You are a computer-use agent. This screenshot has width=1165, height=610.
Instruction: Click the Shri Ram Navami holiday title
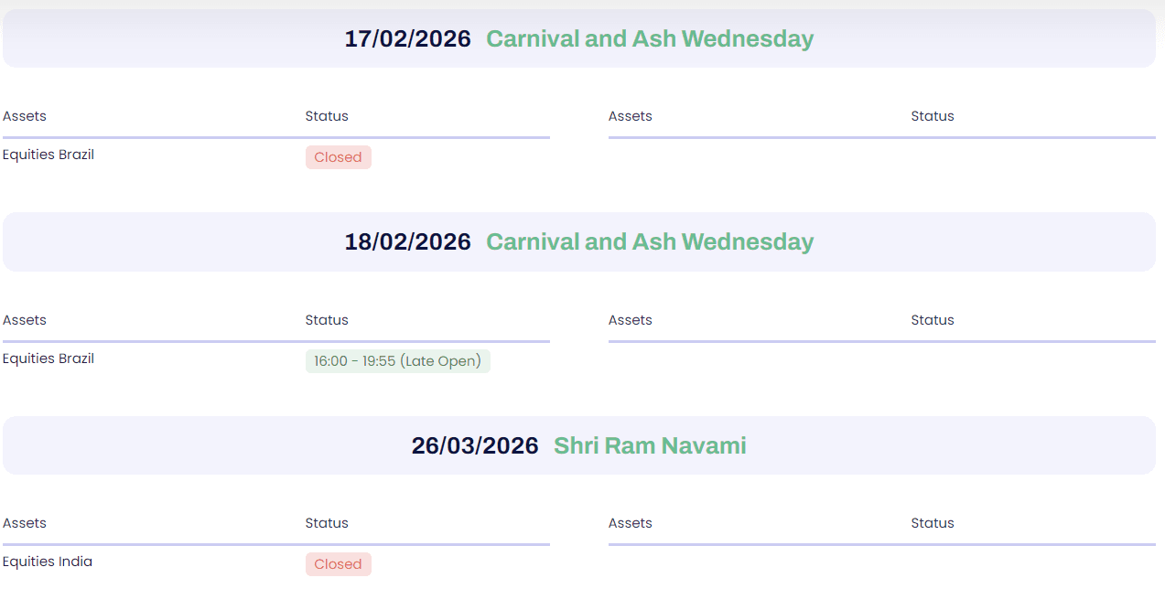click(650, 445)
